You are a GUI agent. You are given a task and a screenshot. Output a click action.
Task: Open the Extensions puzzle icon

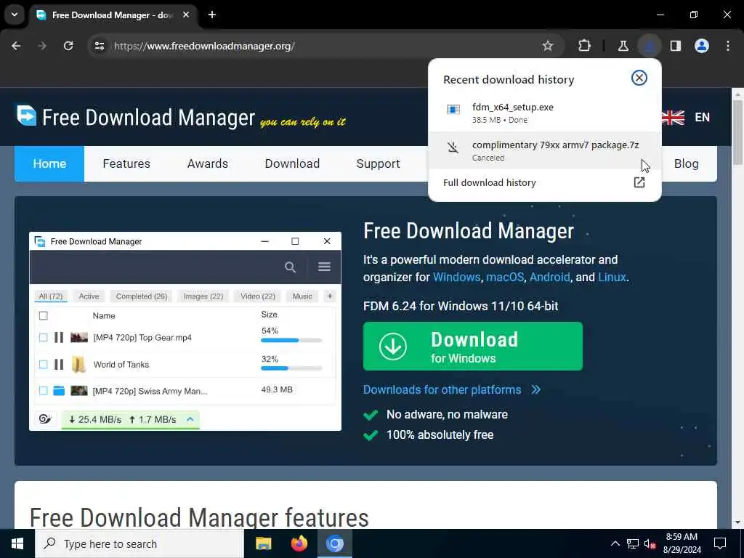[x=585, y=46]
